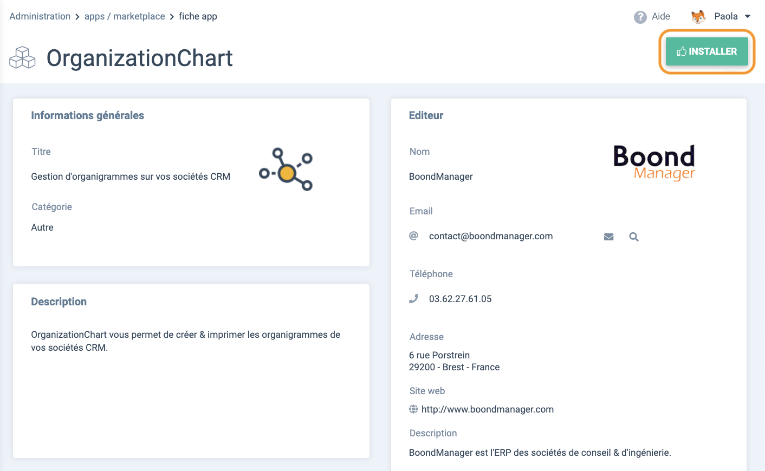
Task: Click the organization chart network icon
Action: point(286,169)
